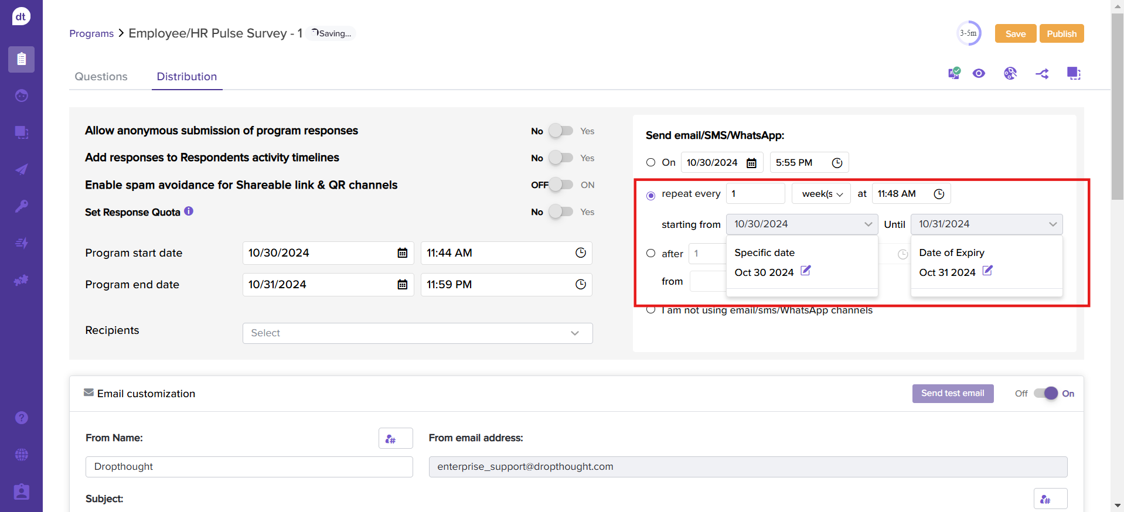Click Set Response Quota info icon
Image resolution: width=1124 pixels, height=512 pixels.
189,211
